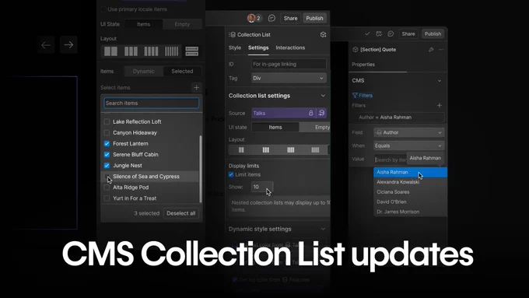This screenshot has width=529, height=298.
Task: Uncheck the Serene Bluff Cabin item
Action: 107,155
